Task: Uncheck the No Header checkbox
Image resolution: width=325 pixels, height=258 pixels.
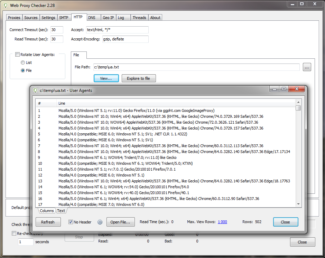Action: point(71,222)
